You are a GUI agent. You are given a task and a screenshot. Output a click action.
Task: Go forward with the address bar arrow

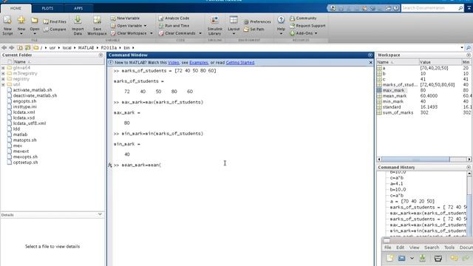[x=12, y=47]
